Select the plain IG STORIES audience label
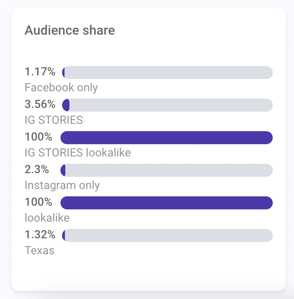This screenshot has height=299, width=294. [54, 120]
